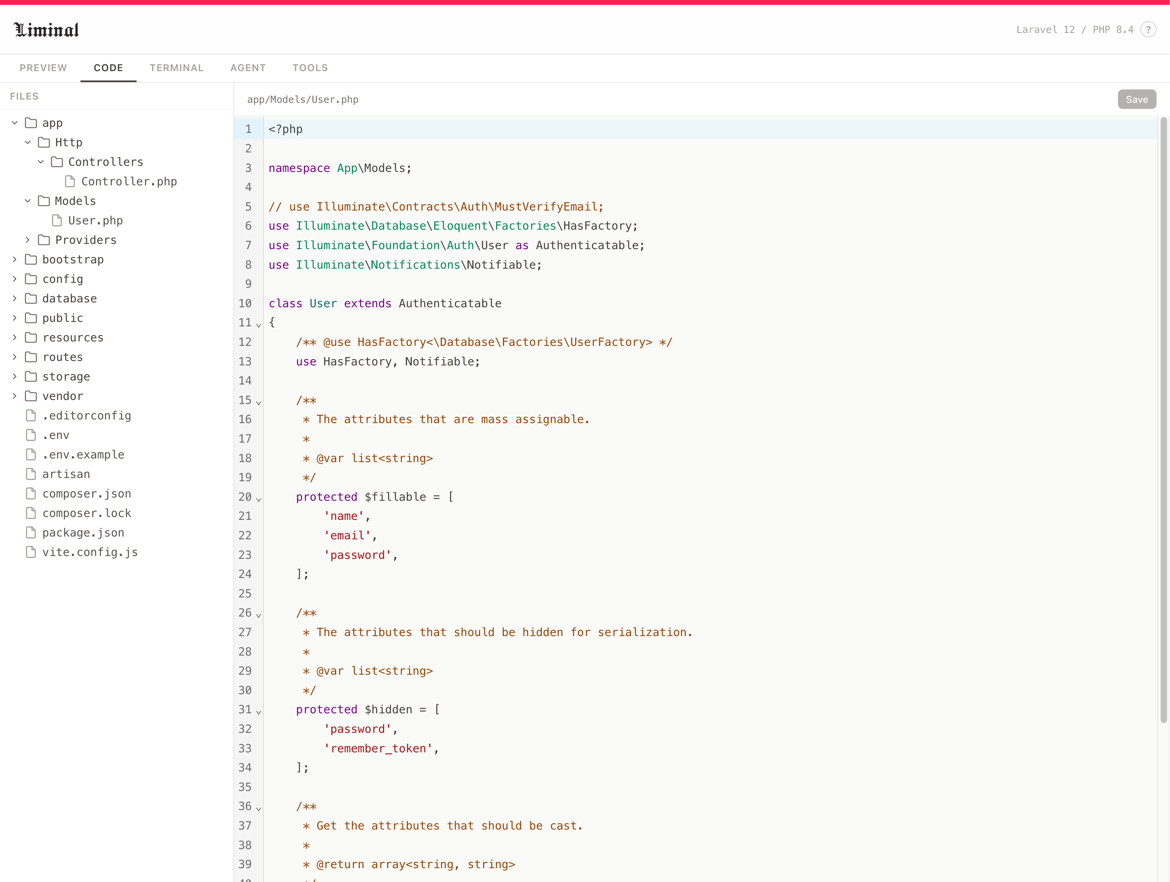Fold the code block at line 20
This screenshot has width=1170, height=882.
[259, 499]
